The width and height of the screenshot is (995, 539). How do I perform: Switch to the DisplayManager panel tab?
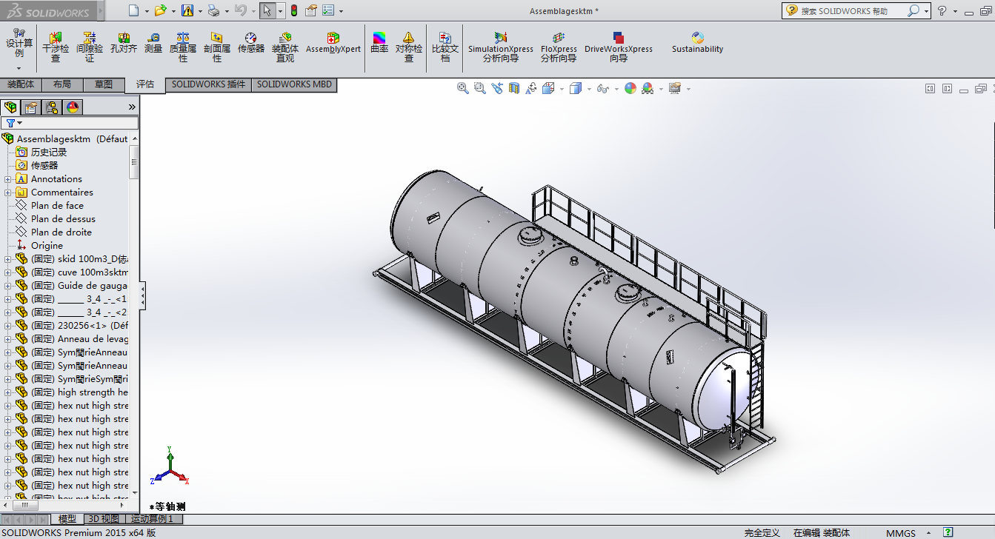[73, 107]
